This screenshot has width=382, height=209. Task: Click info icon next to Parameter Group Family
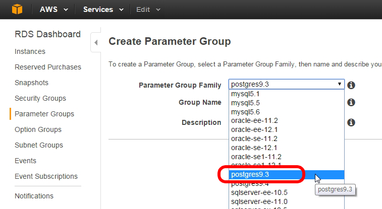tap(351, 85)
